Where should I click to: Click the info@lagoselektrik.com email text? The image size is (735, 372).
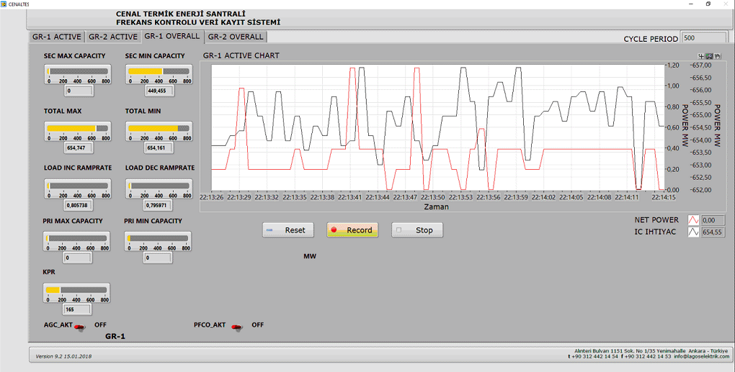[x=702, y=357]
